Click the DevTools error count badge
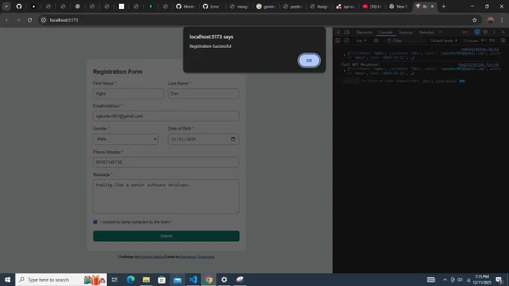Image resolution: width=509 pixels, height=286 pixels. coord(465,32)
